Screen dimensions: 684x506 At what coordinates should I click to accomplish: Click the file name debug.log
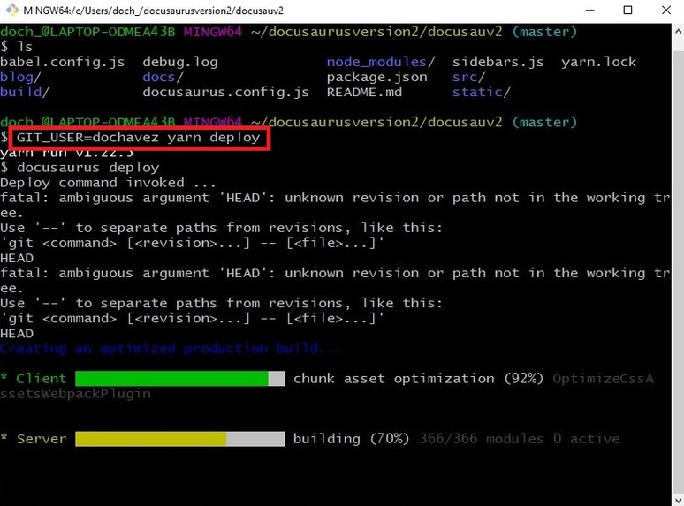coord(180,63)
